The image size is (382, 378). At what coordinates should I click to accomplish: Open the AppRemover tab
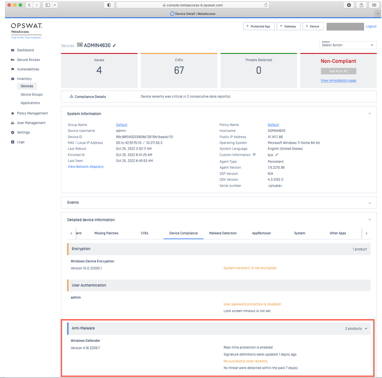pyautogui.click(x=261, y=233)
